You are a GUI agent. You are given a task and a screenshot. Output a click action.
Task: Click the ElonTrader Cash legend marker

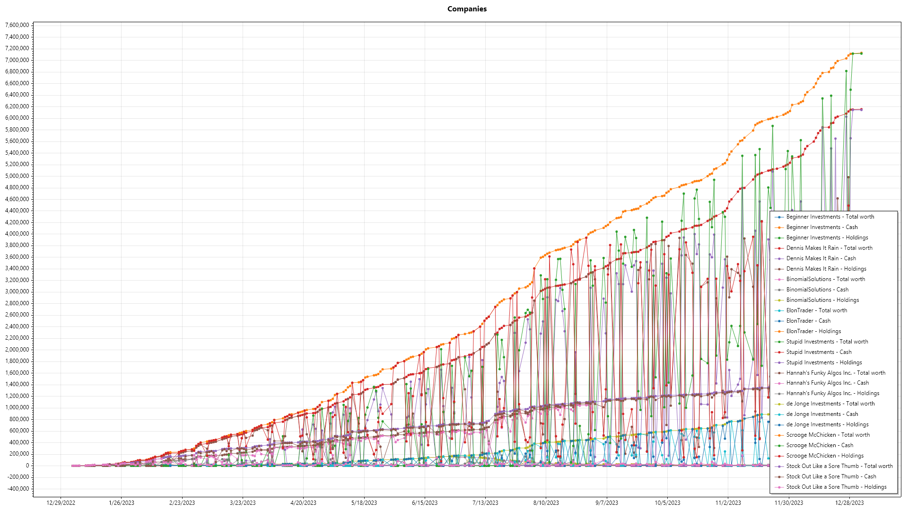[x=779, y=321]
